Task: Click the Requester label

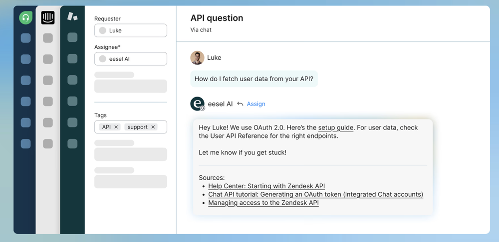Action: 108,19
